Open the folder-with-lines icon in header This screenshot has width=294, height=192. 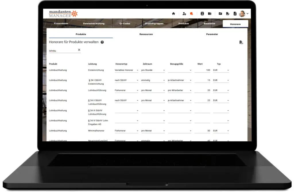click(x=220, y=13)
